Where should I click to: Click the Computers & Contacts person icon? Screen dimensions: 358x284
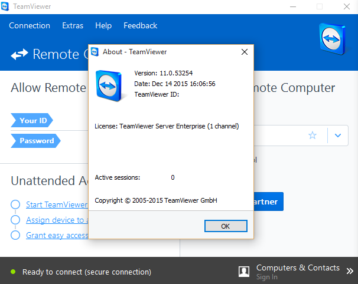(x=244, y=272)
